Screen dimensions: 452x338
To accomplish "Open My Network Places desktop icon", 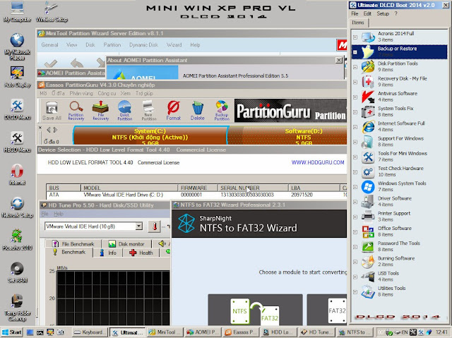I will pyautogui.click(x=17, y=47).
